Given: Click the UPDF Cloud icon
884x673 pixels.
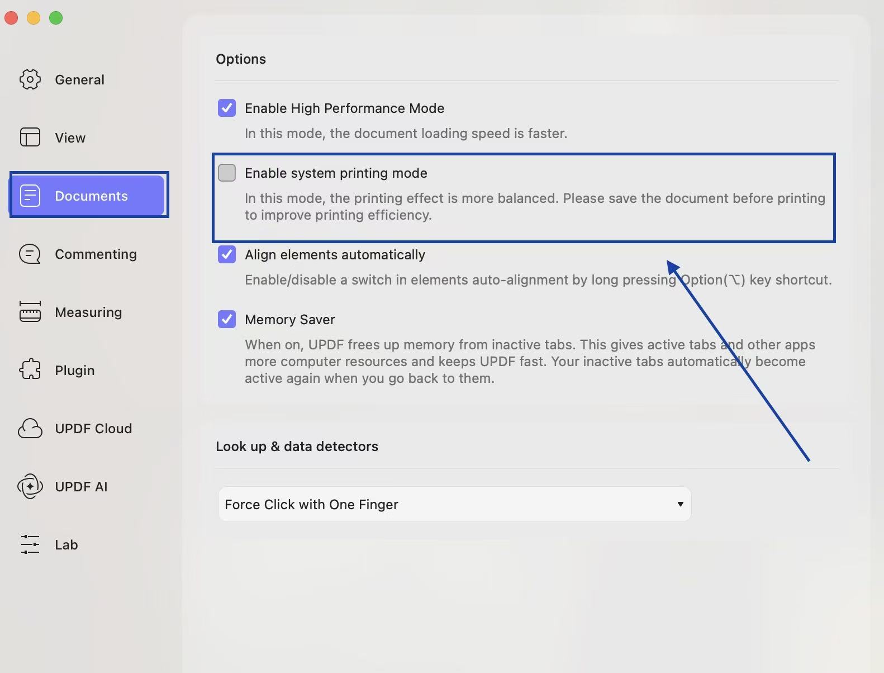Looking at the screenshot, I should [x=30, y=428].
